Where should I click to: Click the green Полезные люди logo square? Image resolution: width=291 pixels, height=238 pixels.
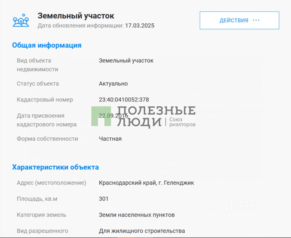point(101,116)
